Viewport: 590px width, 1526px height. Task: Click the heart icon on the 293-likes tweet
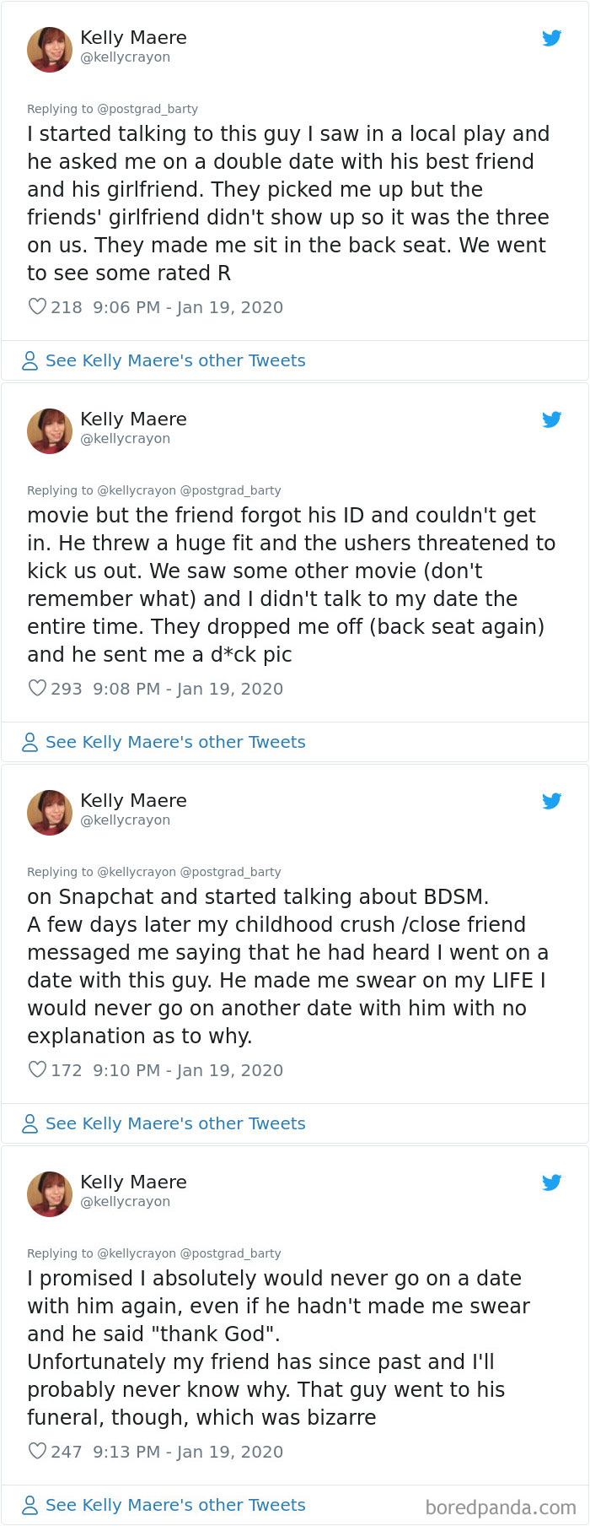tap(36, 689)
